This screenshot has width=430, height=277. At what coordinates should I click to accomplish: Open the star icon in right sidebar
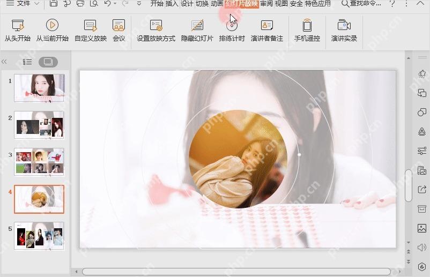[422, 74]
